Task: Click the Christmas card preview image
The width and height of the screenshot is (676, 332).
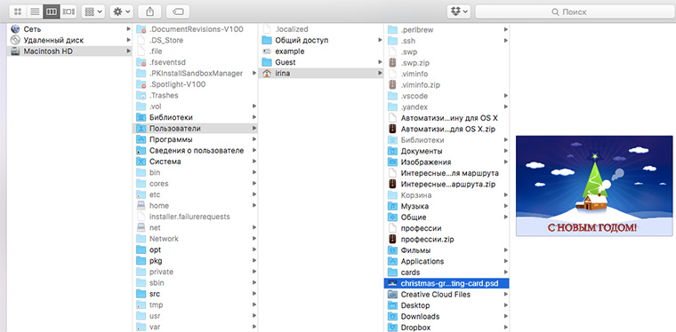Action: coord(594,186)
